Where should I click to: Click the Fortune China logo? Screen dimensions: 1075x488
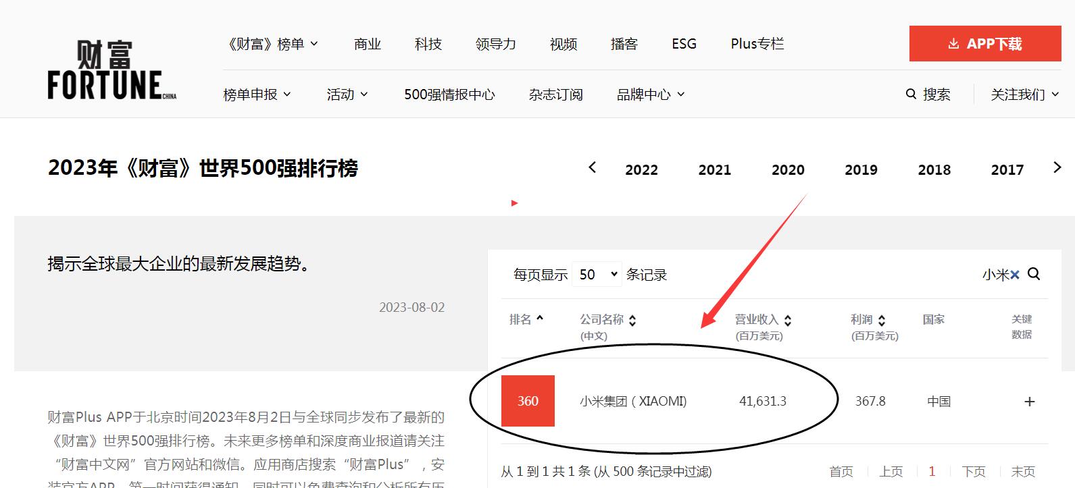pyautogui.click(x=112, y=70)
